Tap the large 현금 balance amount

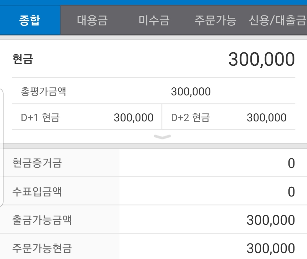[x=261, y=60]
